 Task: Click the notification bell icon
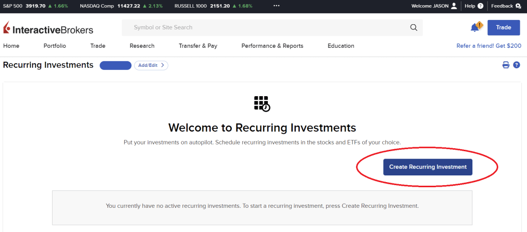(475, 27)
